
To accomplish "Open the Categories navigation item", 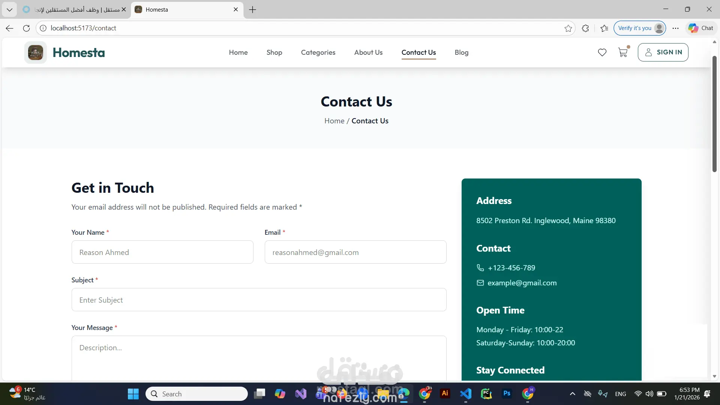I will coord(318,52).
